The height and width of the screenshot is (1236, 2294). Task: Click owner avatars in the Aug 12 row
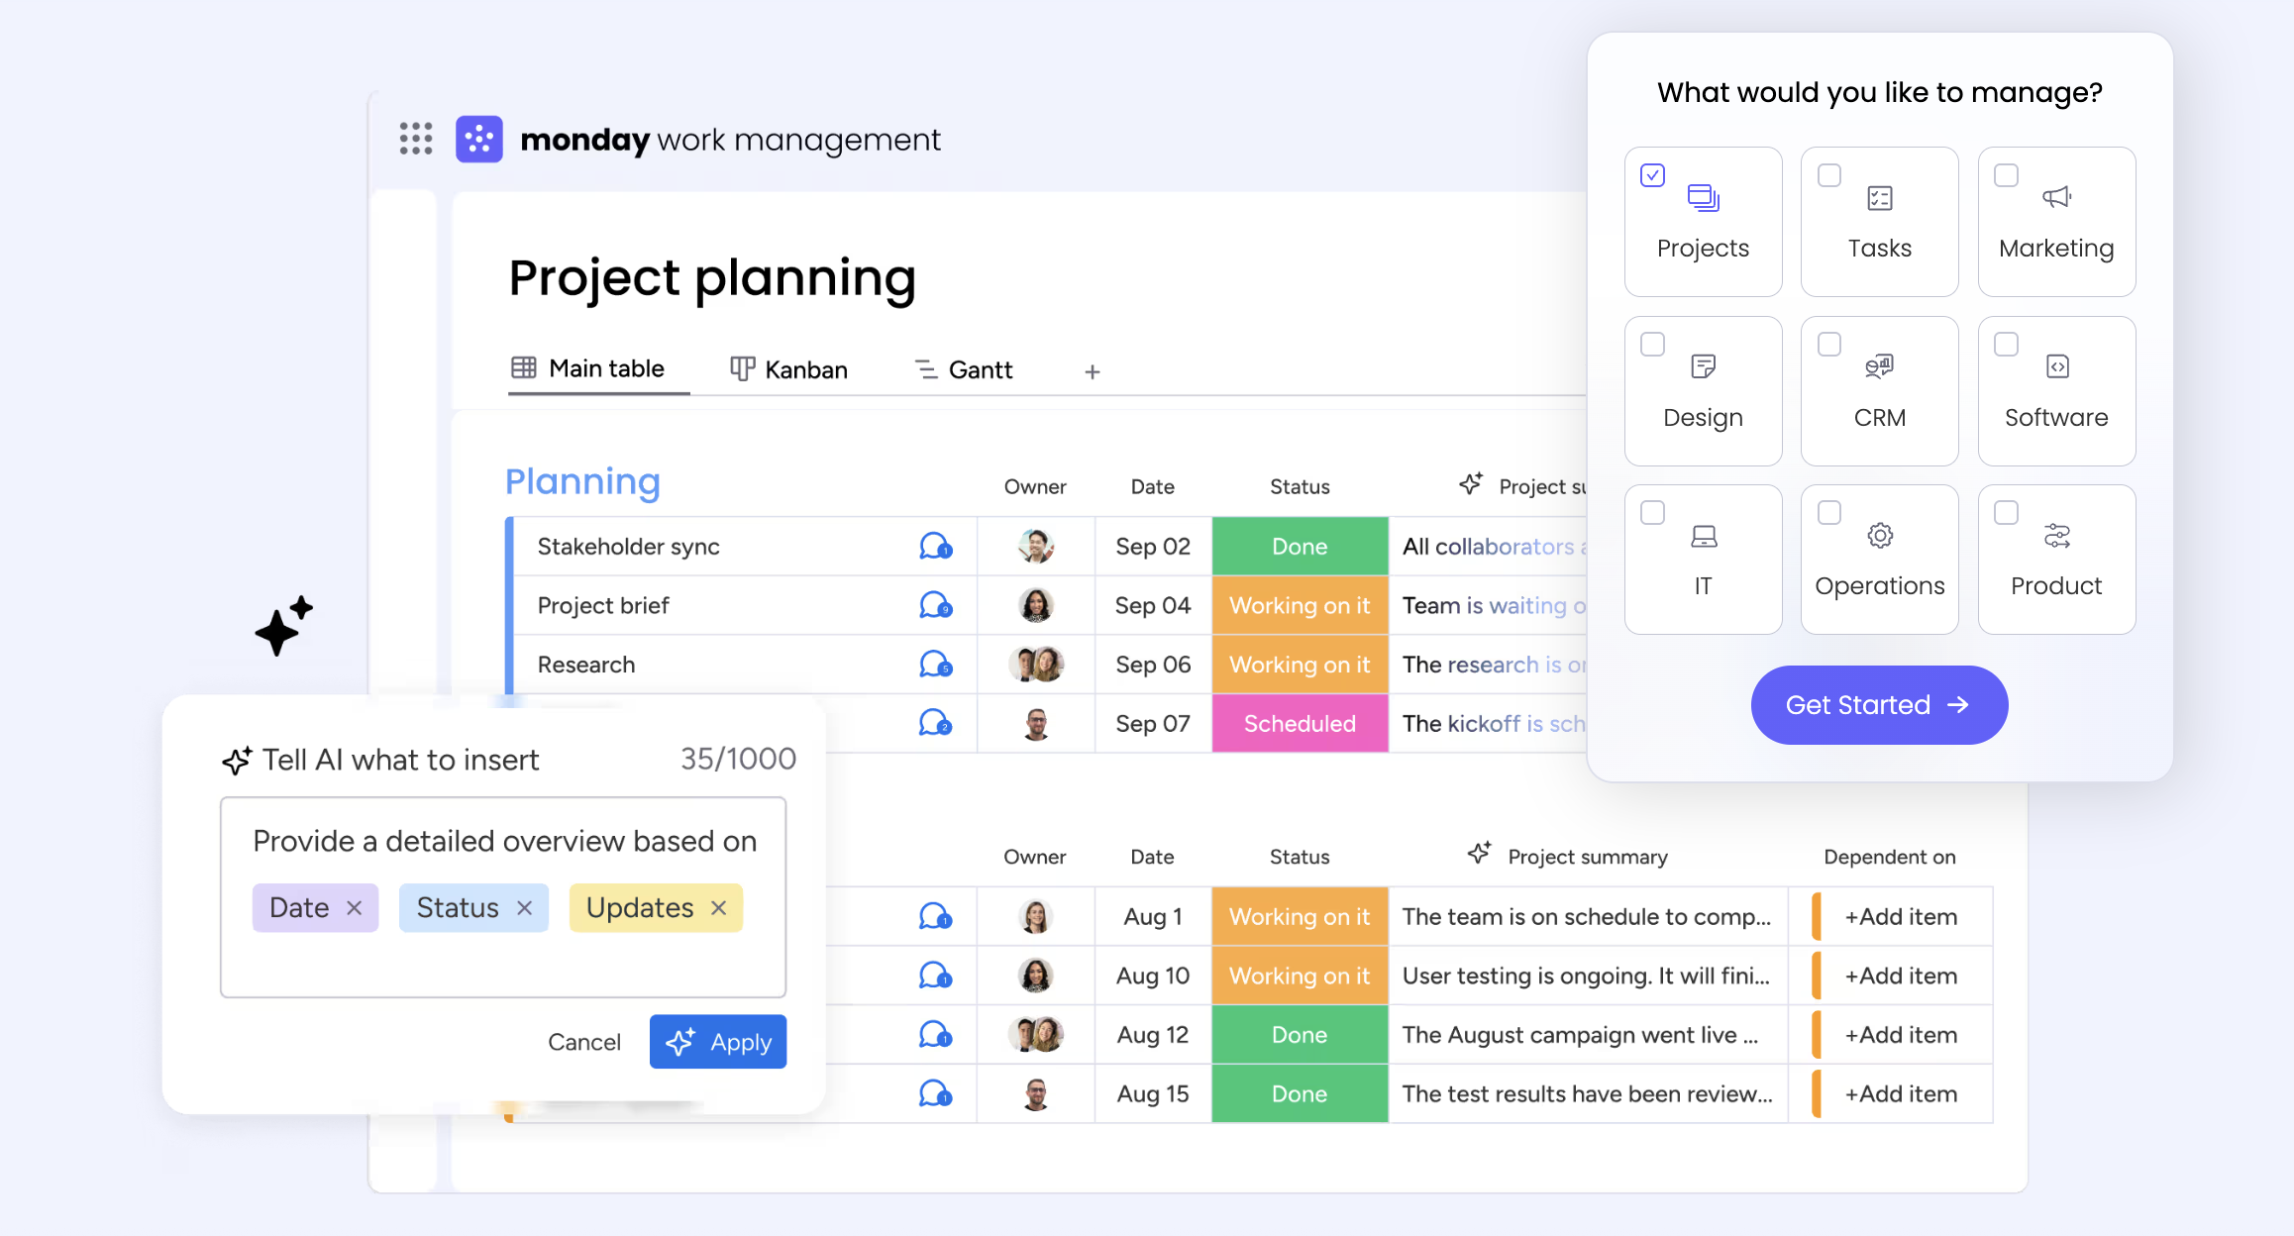tap(1036, 1035)
